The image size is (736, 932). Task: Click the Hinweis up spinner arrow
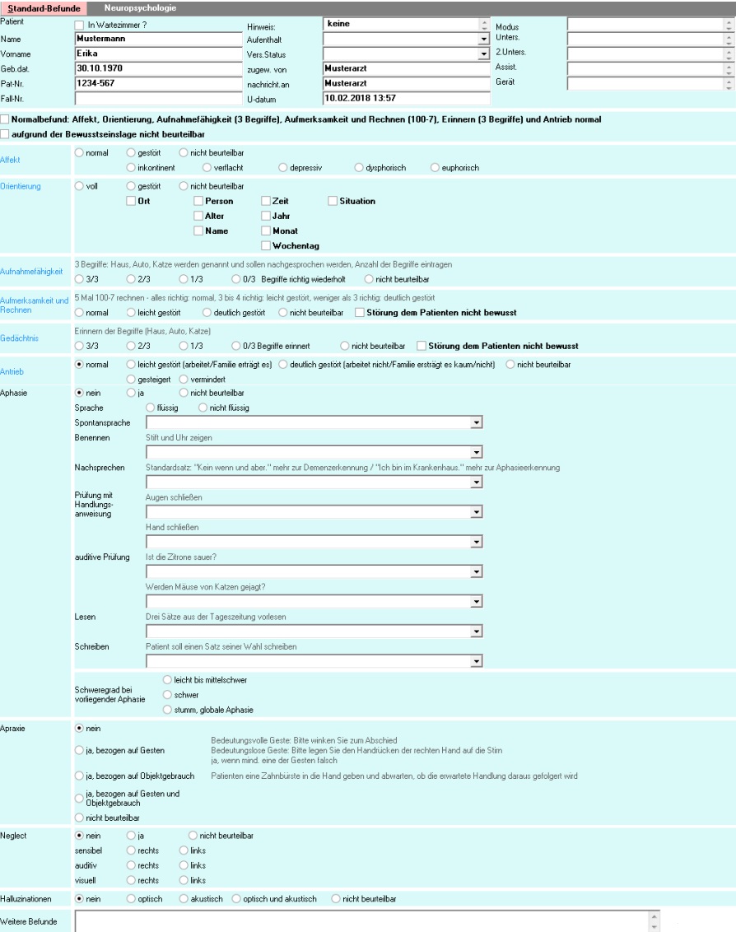pyautogui.click(x=484, y=22)
